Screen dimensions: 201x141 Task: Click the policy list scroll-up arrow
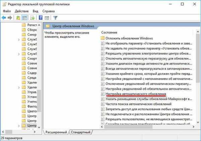pyautogui.click(x=198, y=31)
